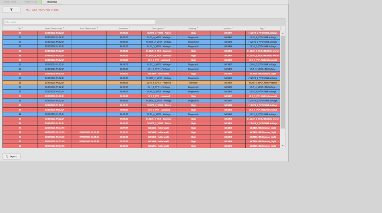Select the Medium priority alarm row 35
Image resolution: width=382 pixels, height=213 pixels.
(141, 83)
